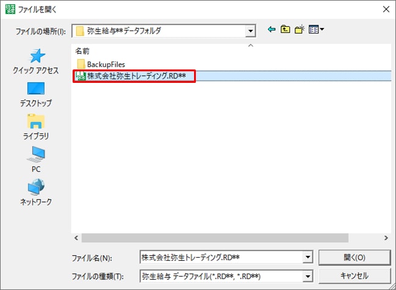Click the 名前 column header
Viewport: 396px width, 290px height.
(x=82, y=51)
